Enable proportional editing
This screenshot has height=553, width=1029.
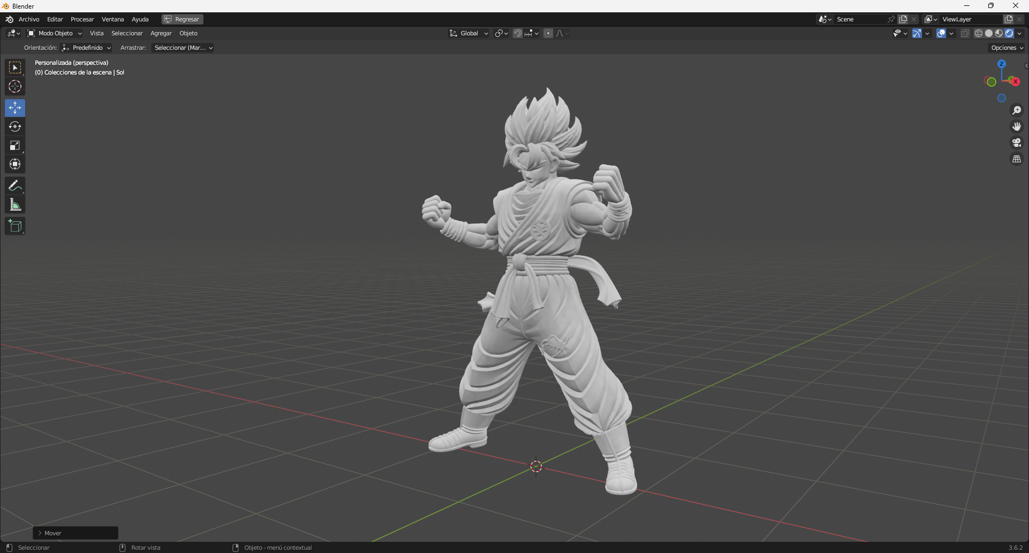[x=548, y=33]
